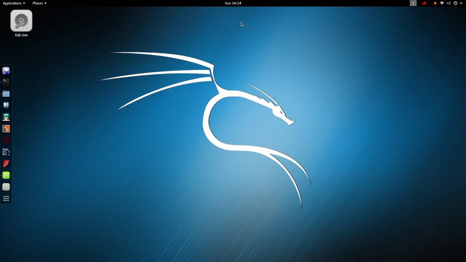Start Armitage from the dock
466x262 pixels.
pos(6,117)
